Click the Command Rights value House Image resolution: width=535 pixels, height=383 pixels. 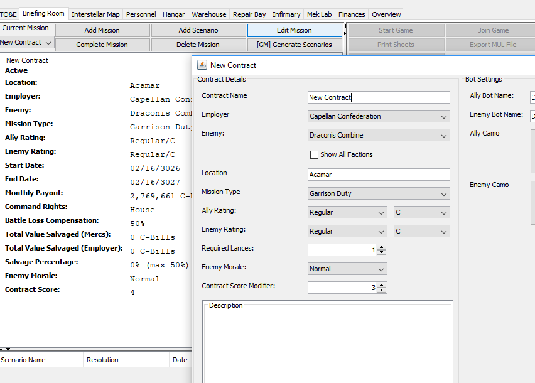tap(143, 210)
